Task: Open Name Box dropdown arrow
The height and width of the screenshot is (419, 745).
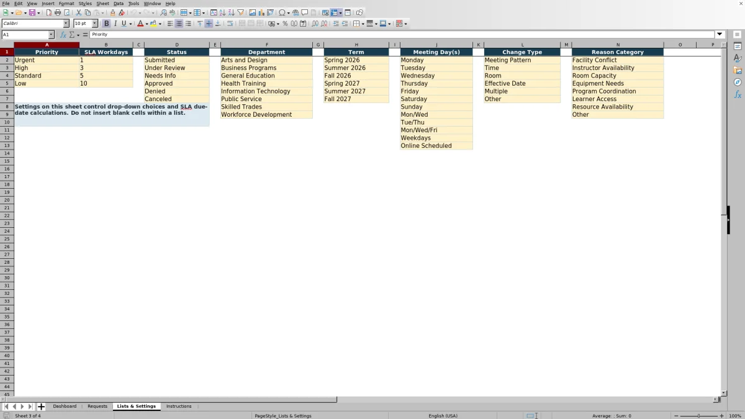Action: point(51,35)
